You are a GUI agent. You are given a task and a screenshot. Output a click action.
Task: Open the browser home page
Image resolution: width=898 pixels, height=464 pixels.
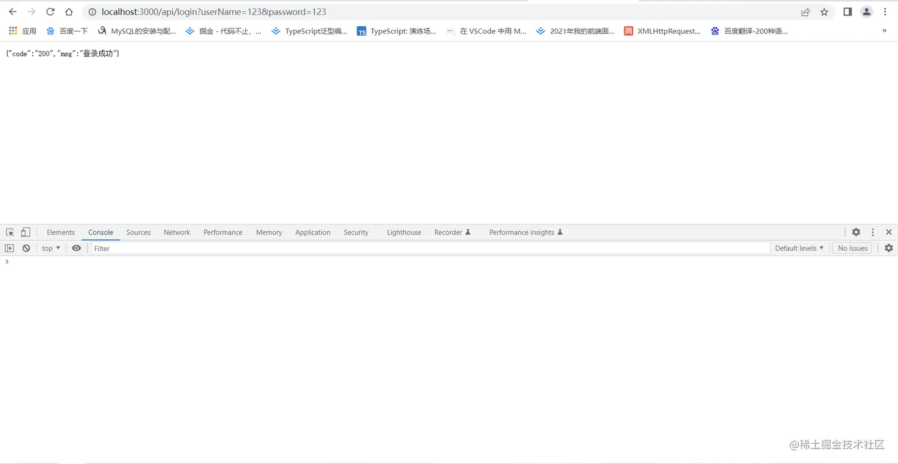(69, 12)
